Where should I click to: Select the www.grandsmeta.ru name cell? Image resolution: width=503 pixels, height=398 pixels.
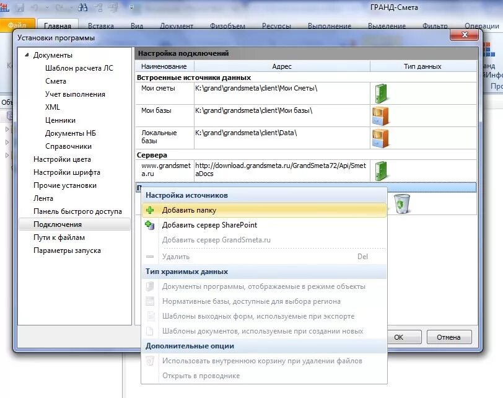(165, 170)
